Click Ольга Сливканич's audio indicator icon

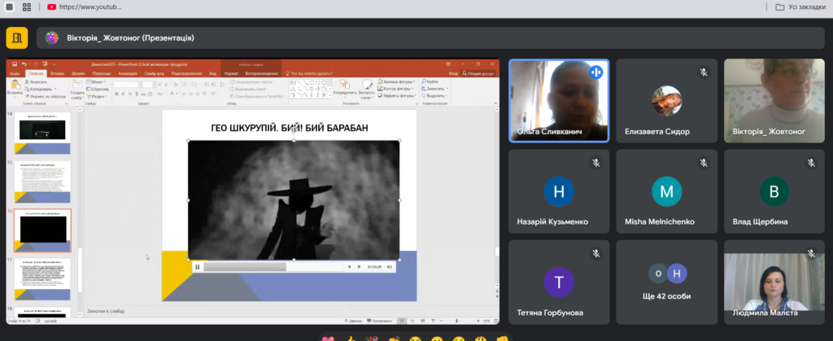pos(595,72)
